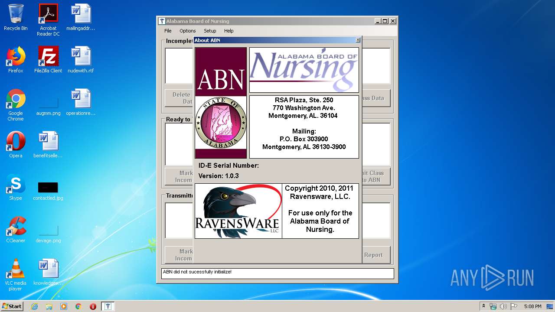This screenshot has height=312, width=555.
Task: Select the ABN application taskbar button
Action: tap(108, 306)
